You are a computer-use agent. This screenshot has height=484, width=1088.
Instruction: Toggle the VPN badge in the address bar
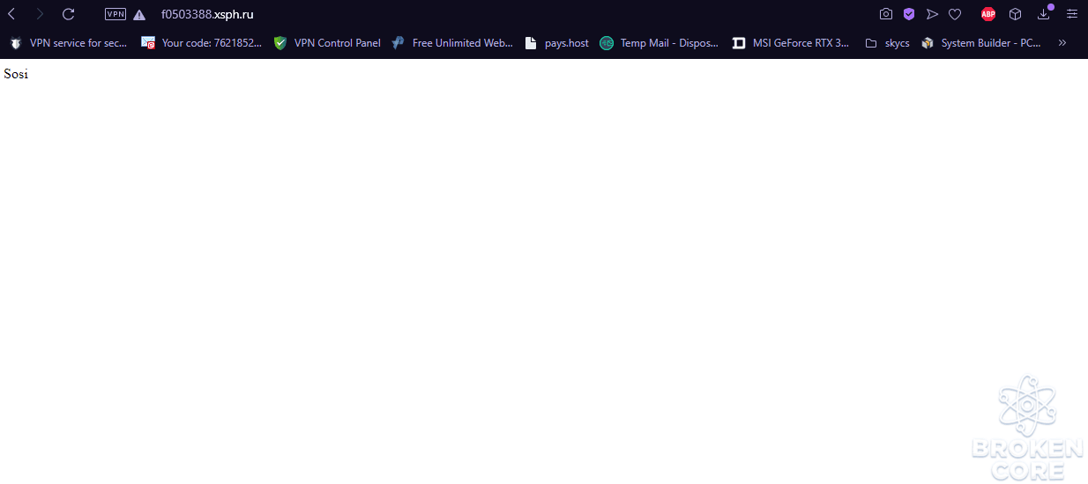click(116, 14)
